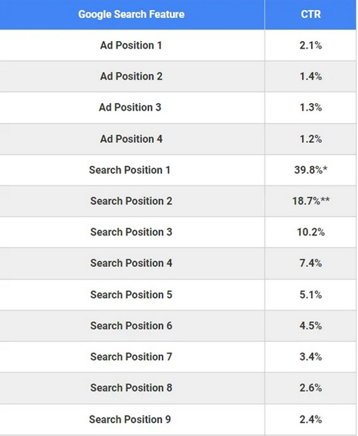Select the Search Position 4 label
The height and width of the screenshot is (436, 358).
pos(131,263)
